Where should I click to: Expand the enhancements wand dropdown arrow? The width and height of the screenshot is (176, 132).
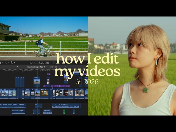point(9,63)
